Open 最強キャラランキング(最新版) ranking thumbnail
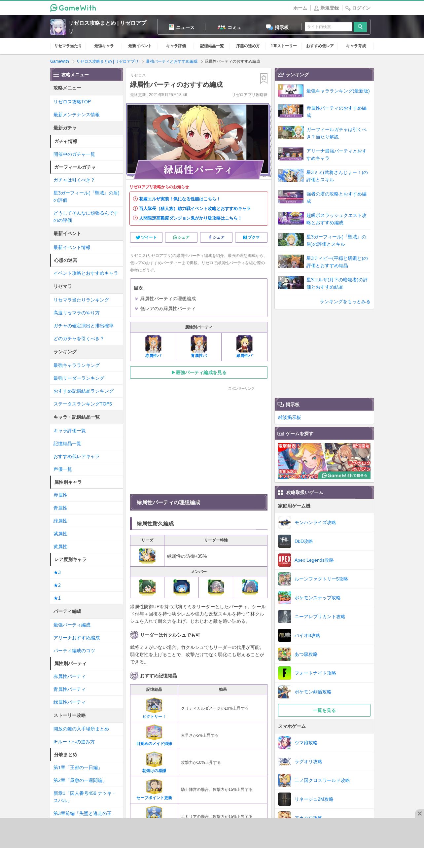 point(291,91)
